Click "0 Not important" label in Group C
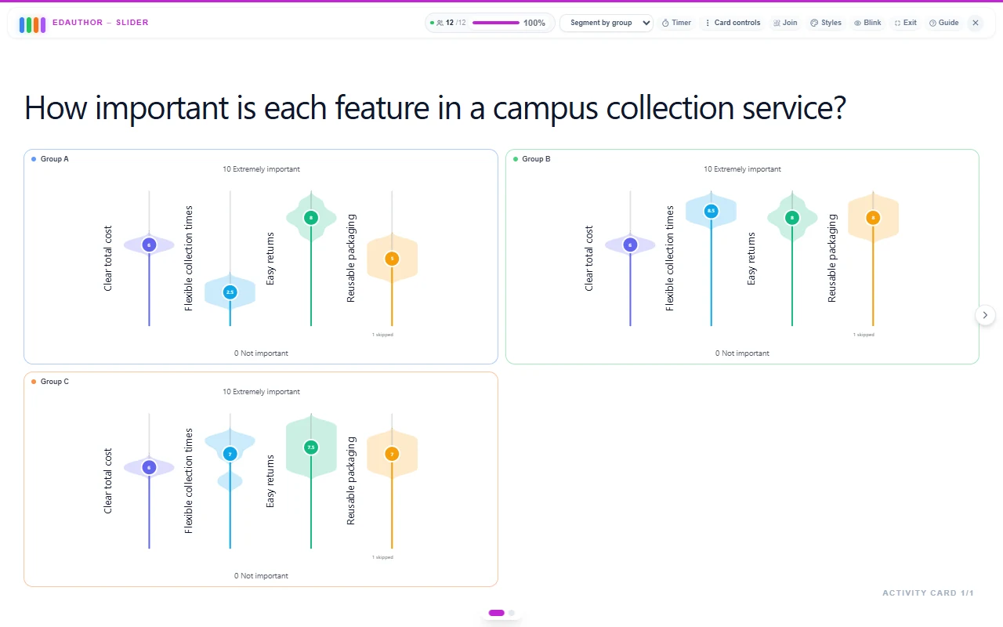This screenshot has width=1003, height=627. (261, 576)
